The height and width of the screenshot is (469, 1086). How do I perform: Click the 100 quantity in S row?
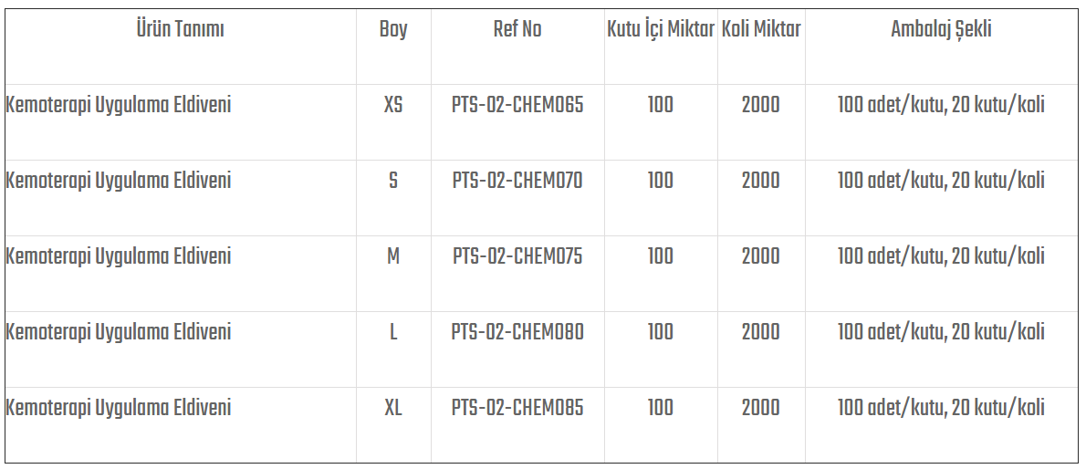pyautogui.click(x=661, y=181)
